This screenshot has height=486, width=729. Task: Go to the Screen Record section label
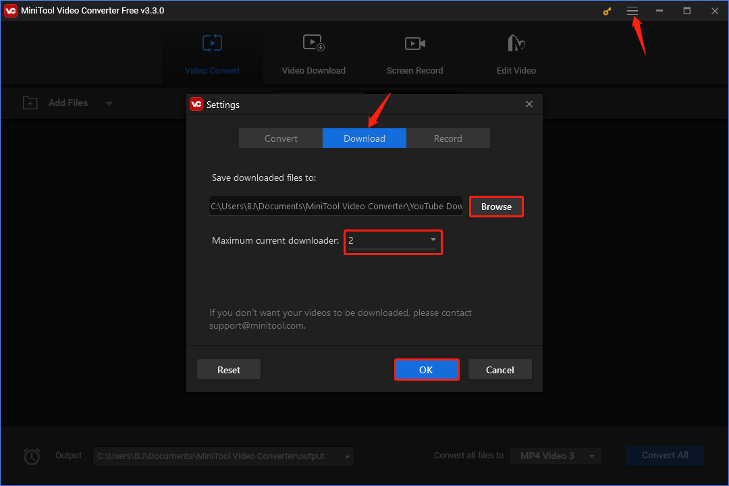coord(414,71)
